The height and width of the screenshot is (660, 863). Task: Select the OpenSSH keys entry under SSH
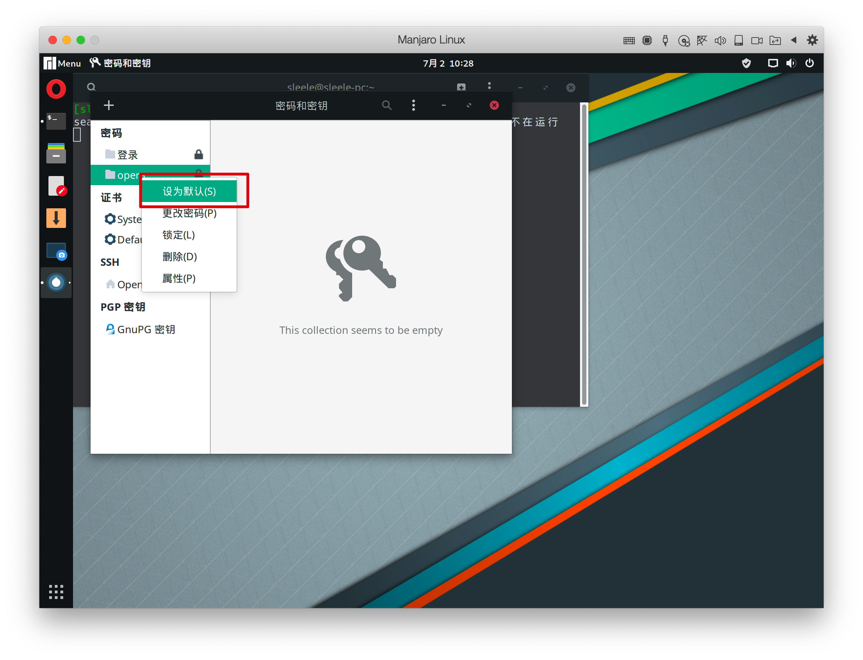pos(124,284)
